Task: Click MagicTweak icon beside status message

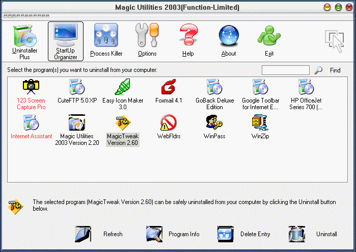Action: [x=15, y=207]
